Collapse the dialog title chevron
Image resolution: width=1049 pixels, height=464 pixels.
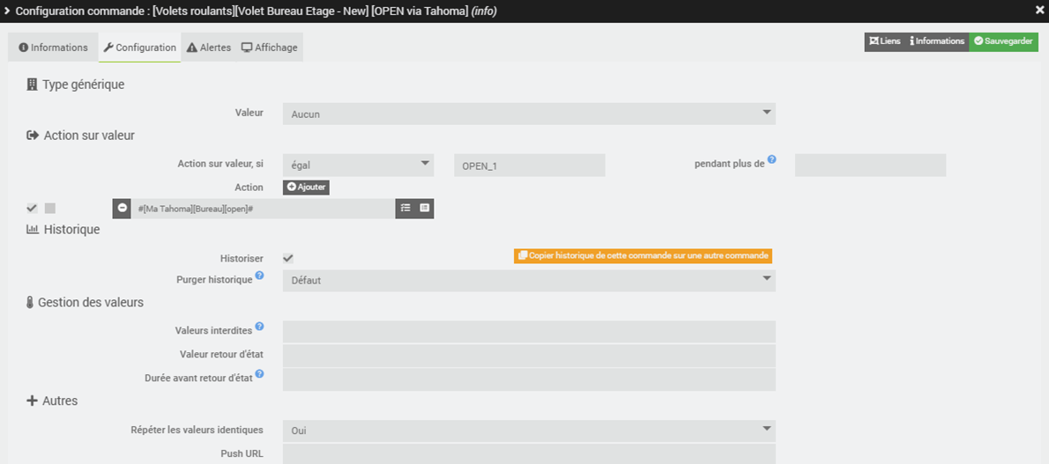7,11
